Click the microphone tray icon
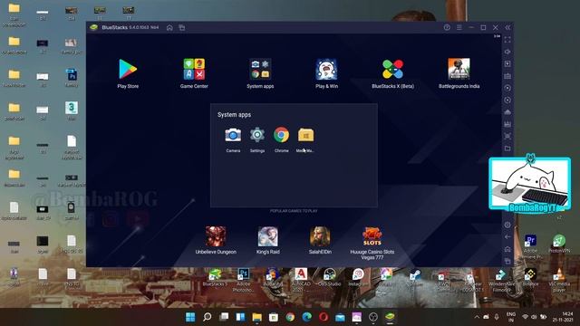Viewport: 580px width, 326px height. (x=497, y=317)
